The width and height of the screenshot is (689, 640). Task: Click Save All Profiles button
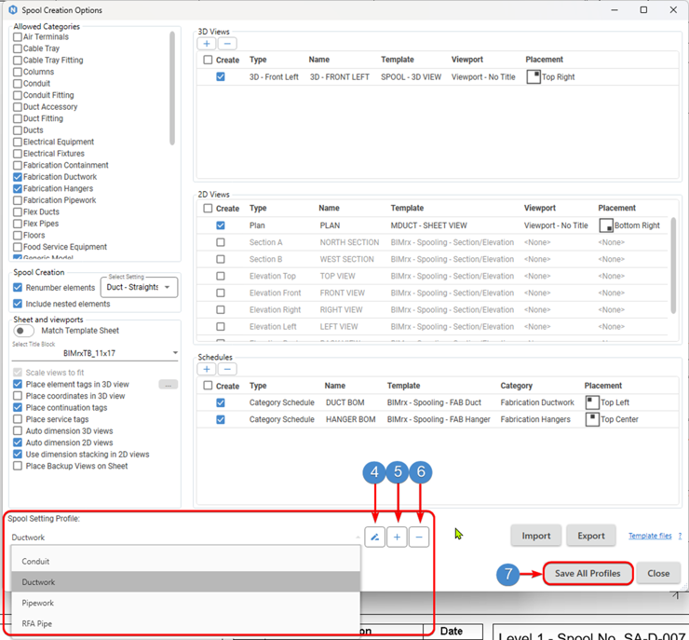(x=588, y=573)
